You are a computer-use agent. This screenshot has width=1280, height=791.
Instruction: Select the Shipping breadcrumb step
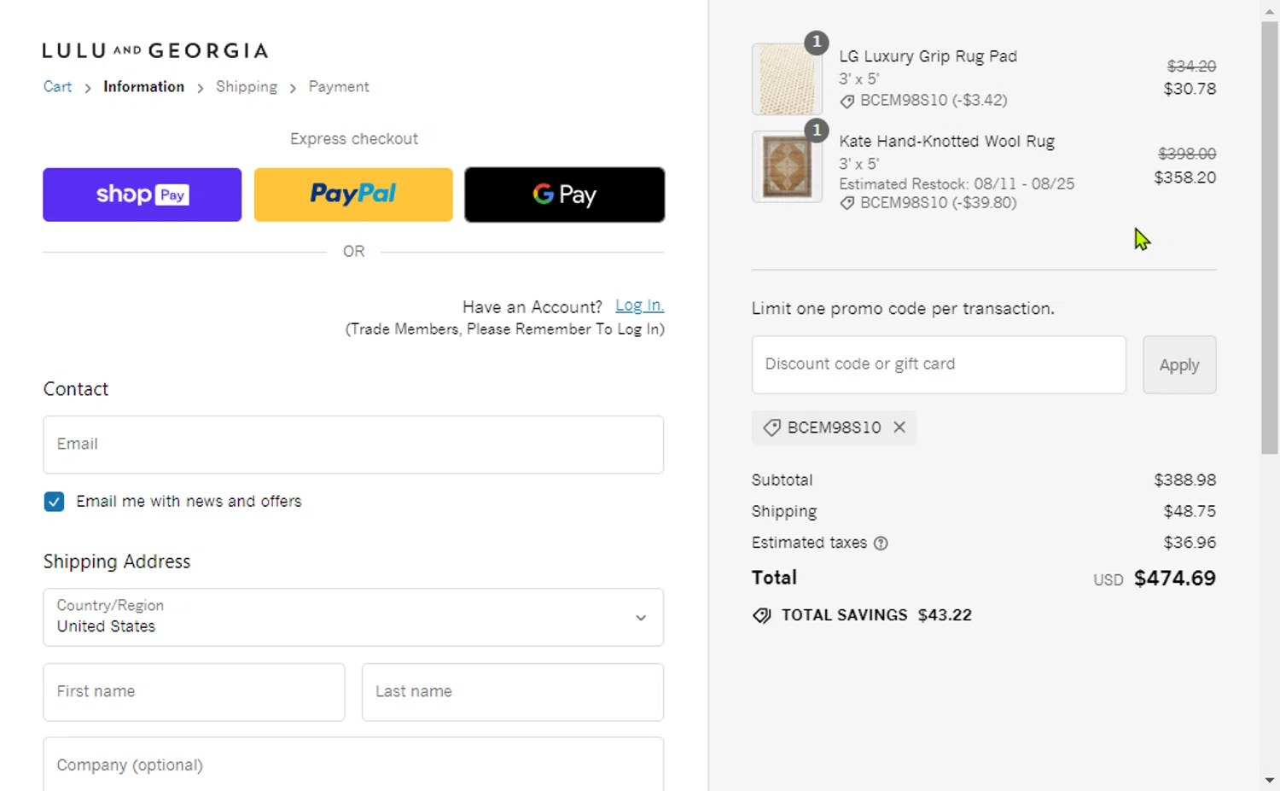coord(247,87)
